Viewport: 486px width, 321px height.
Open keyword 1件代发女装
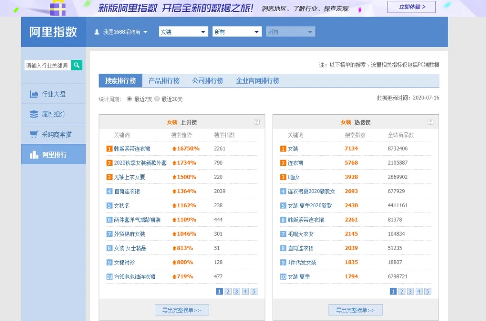pyautogui.click(x=302, y=263)
